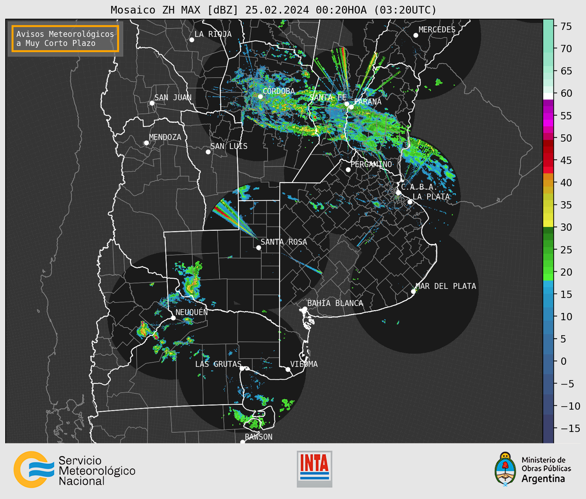
Task: Click the RAWSON city marker dot
Action: click(x=242, y=442)
